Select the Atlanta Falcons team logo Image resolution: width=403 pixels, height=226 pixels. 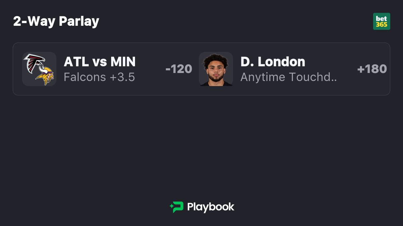pos(34,63)
